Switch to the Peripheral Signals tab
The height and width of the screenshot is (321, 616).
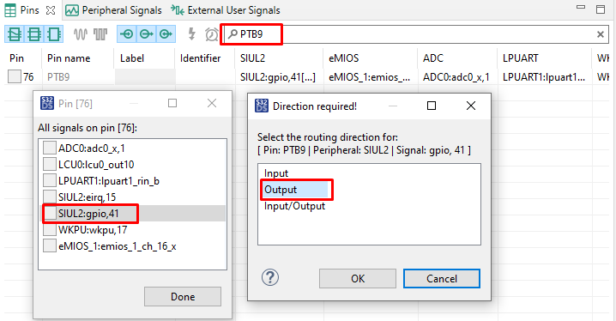tap(113, 10)
